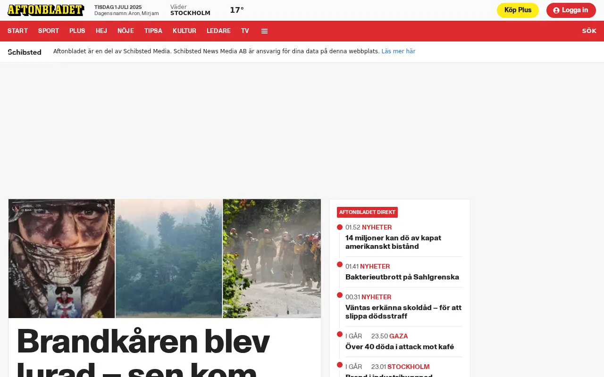Open the smoky forest photo

(169, 258)
